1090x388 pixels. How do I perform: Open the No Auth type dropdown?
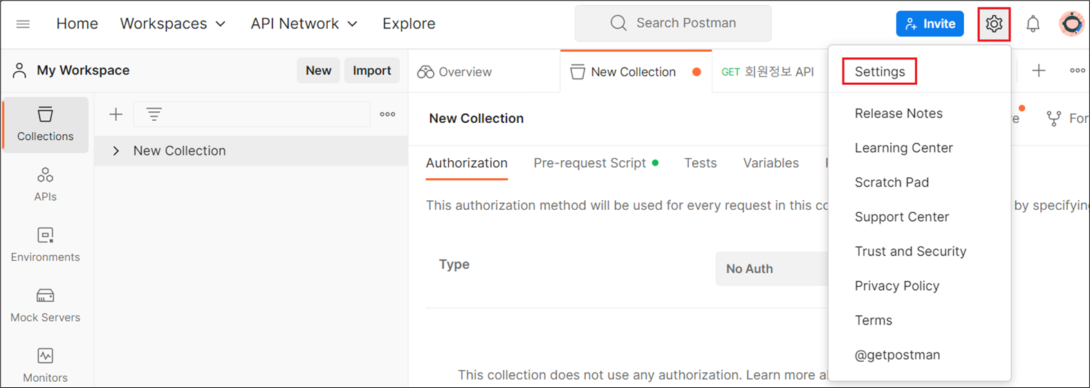click(x=772, y=269)
